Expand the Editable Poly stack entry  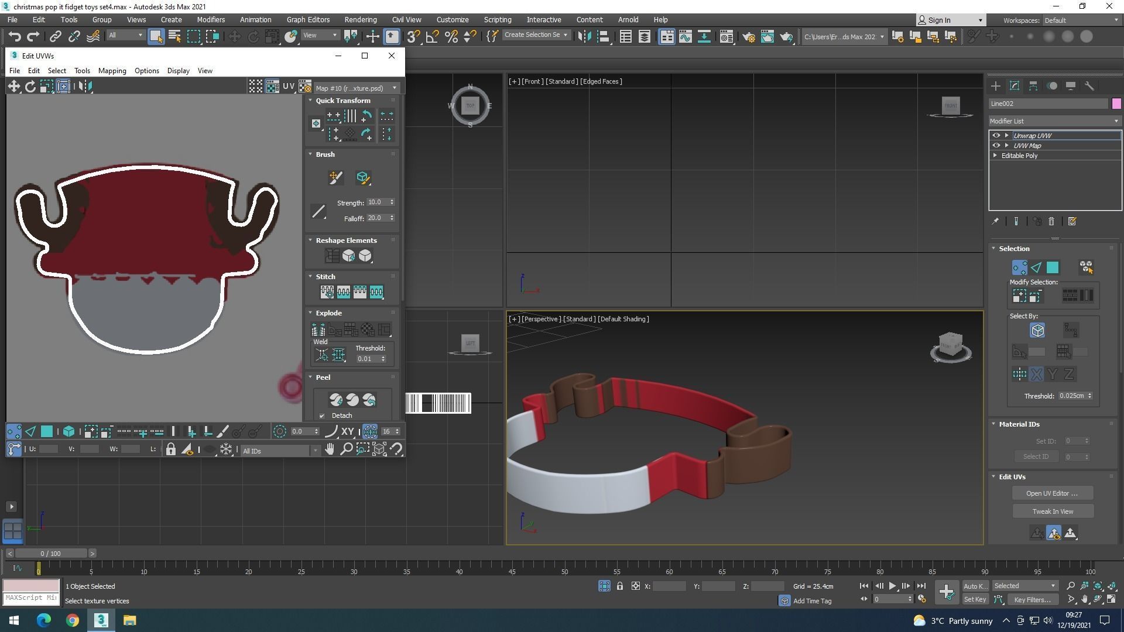(995, 156)
